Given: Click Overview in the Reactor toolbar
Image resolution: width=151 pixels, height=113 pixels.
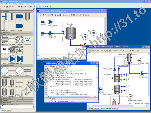Looking at the screenshot, I should (66, 15).
